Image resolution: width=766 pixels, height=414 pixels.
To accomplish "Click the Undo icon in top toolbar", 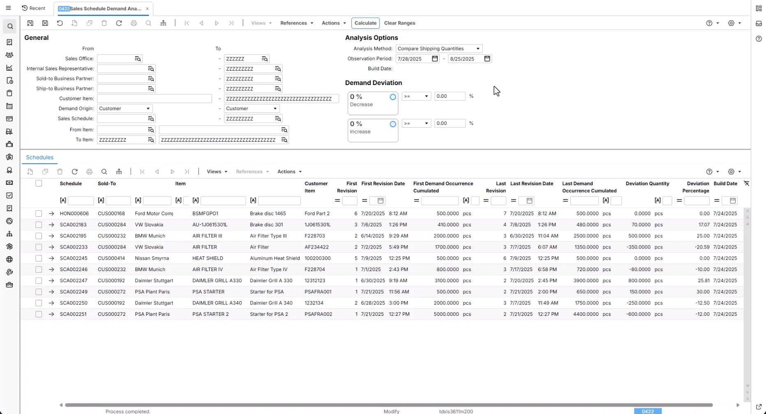I will [x=60, y=23].
